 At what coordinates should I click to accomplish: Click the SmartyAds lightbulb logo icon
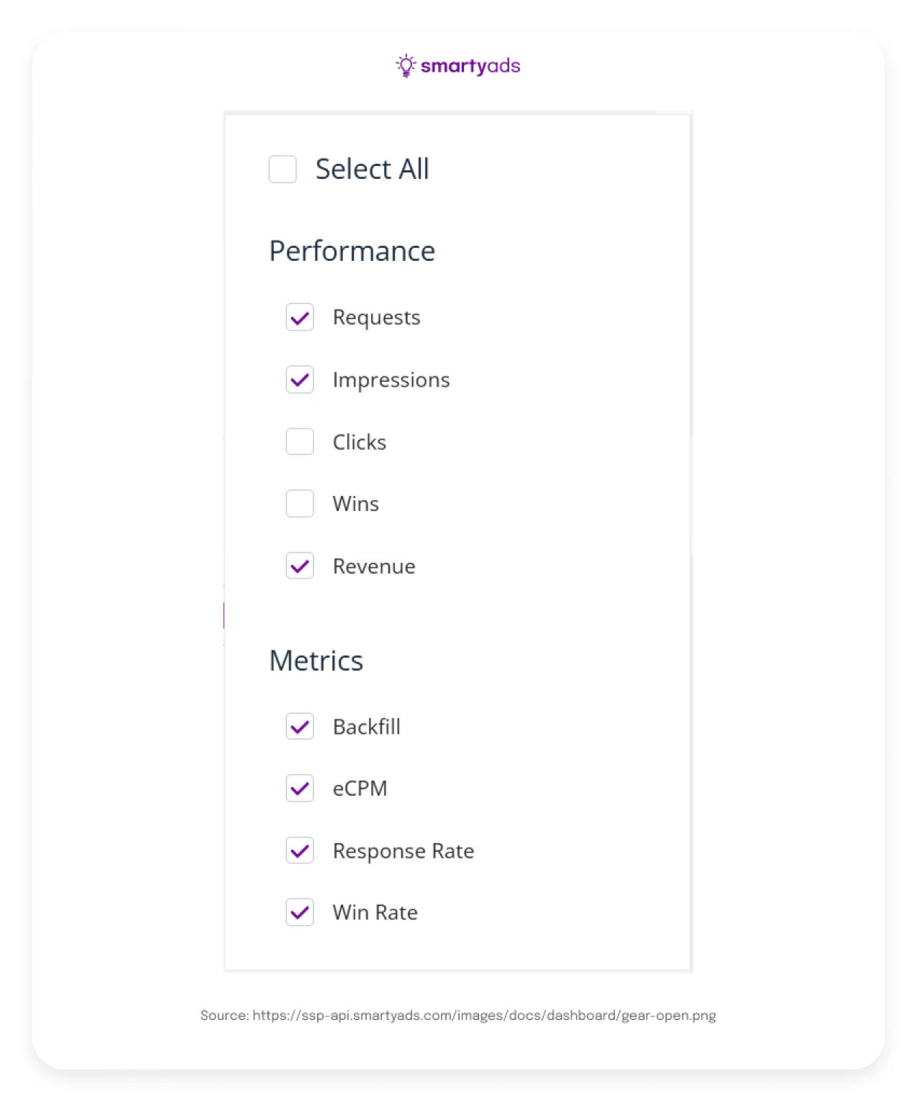click(403, 65)
